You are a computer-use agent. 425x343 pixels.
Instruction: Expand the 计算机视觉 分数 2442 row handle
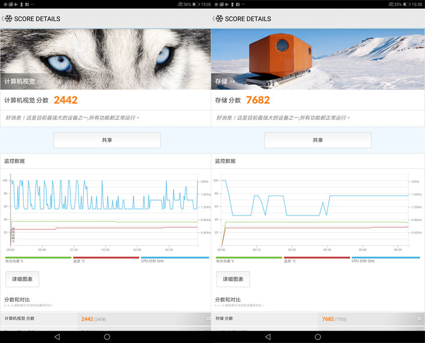pyautogui.click(x=207, y=318)
